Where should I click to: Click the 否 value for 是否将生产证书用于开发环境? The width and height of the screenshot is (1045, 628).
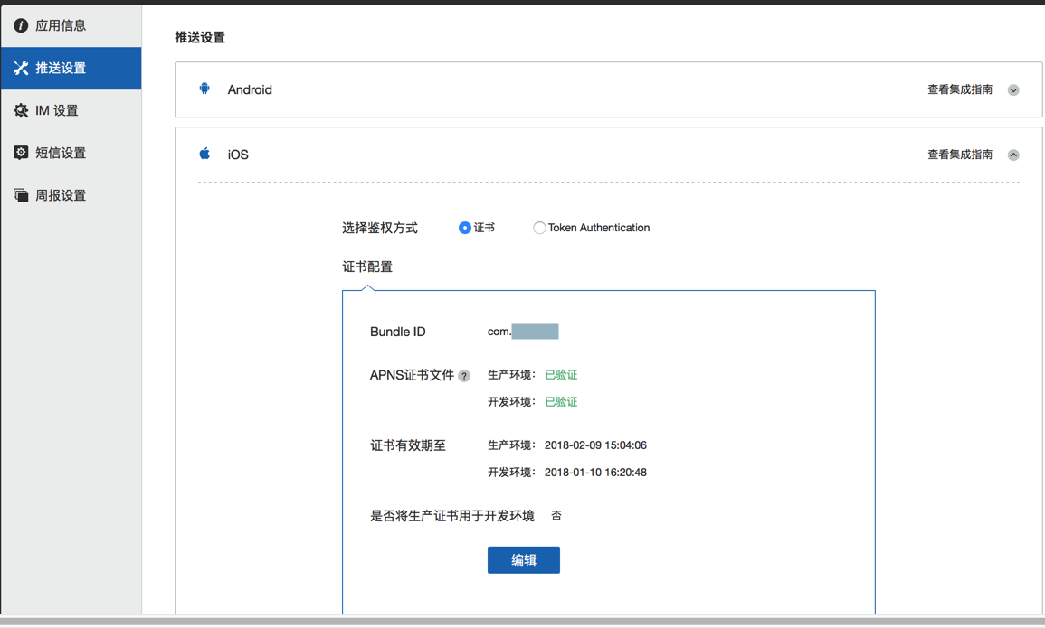(556, 516)
